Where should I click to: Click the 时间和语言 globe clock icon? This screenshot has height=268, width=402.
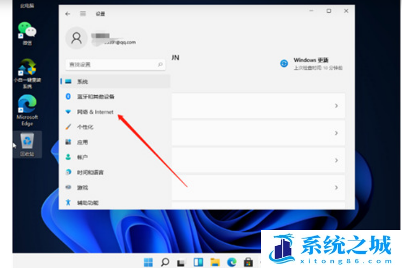tap(68, 172)
